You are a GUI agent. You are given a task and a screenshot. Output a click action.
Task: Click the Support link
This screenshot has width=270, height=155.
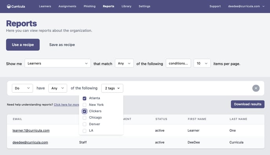(x=215, y=6)
